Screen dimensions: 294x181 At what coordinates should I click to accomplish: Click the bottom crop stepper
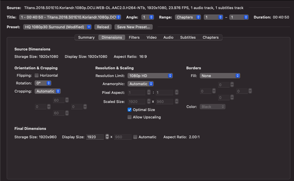(x=67, y=113)
